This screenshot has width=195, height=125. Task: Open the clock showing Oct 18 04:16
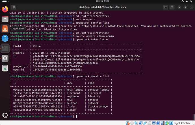pyautogui.click(x=103, y=1)
